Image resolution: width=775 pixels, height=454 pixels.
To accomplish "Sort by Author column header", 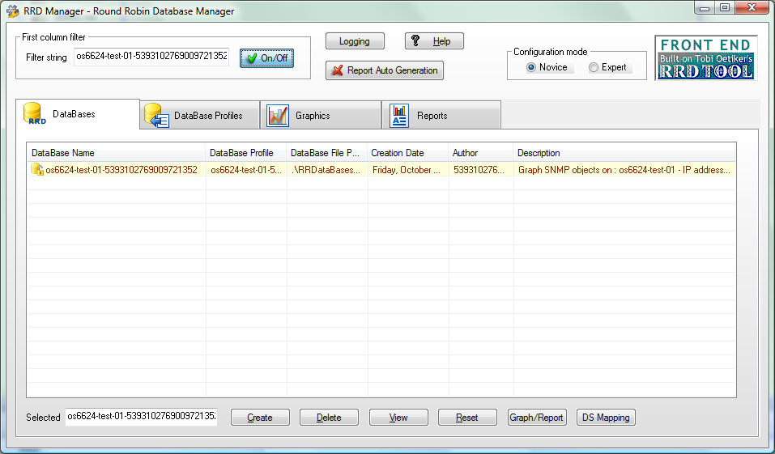I will pos(481,153).
